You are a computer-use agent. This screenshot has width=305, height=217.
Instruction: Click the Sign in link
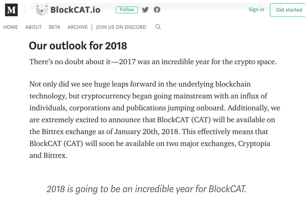pos(256,10)
